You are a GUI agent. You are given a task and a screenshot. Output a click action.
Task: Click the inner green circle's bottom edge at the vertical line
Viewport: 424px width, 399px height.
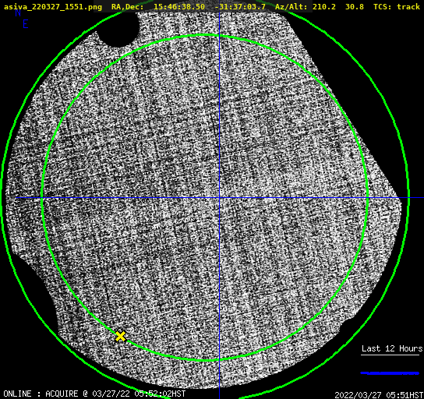click(x=219, y=360)
